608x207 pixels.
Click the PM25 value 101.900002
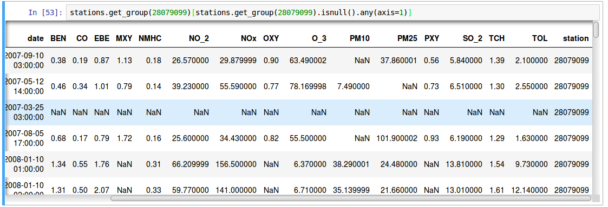pyautogui.click(x=397, y=138)
